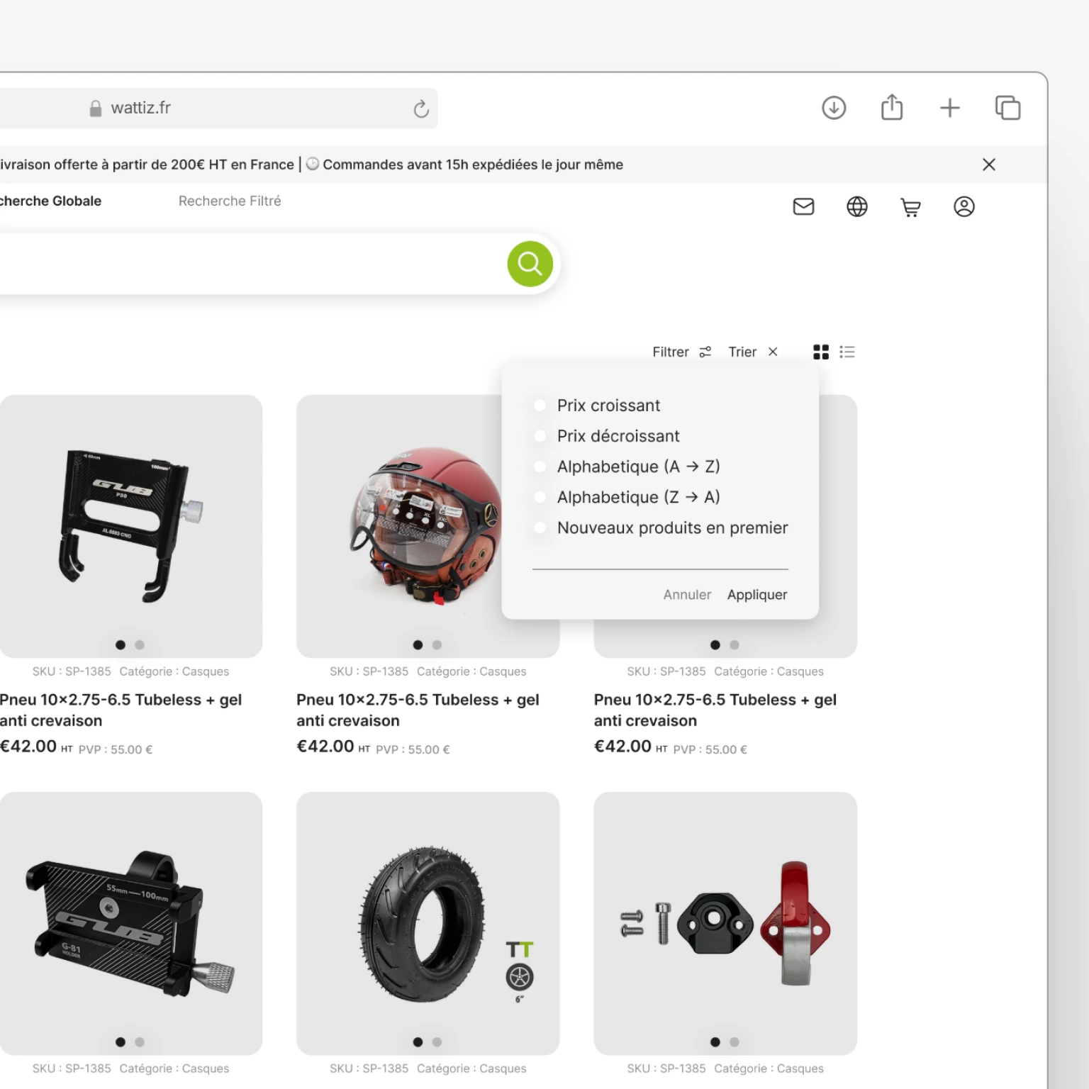Choose Nouveaux produits en premier option

tap(540, 528)
